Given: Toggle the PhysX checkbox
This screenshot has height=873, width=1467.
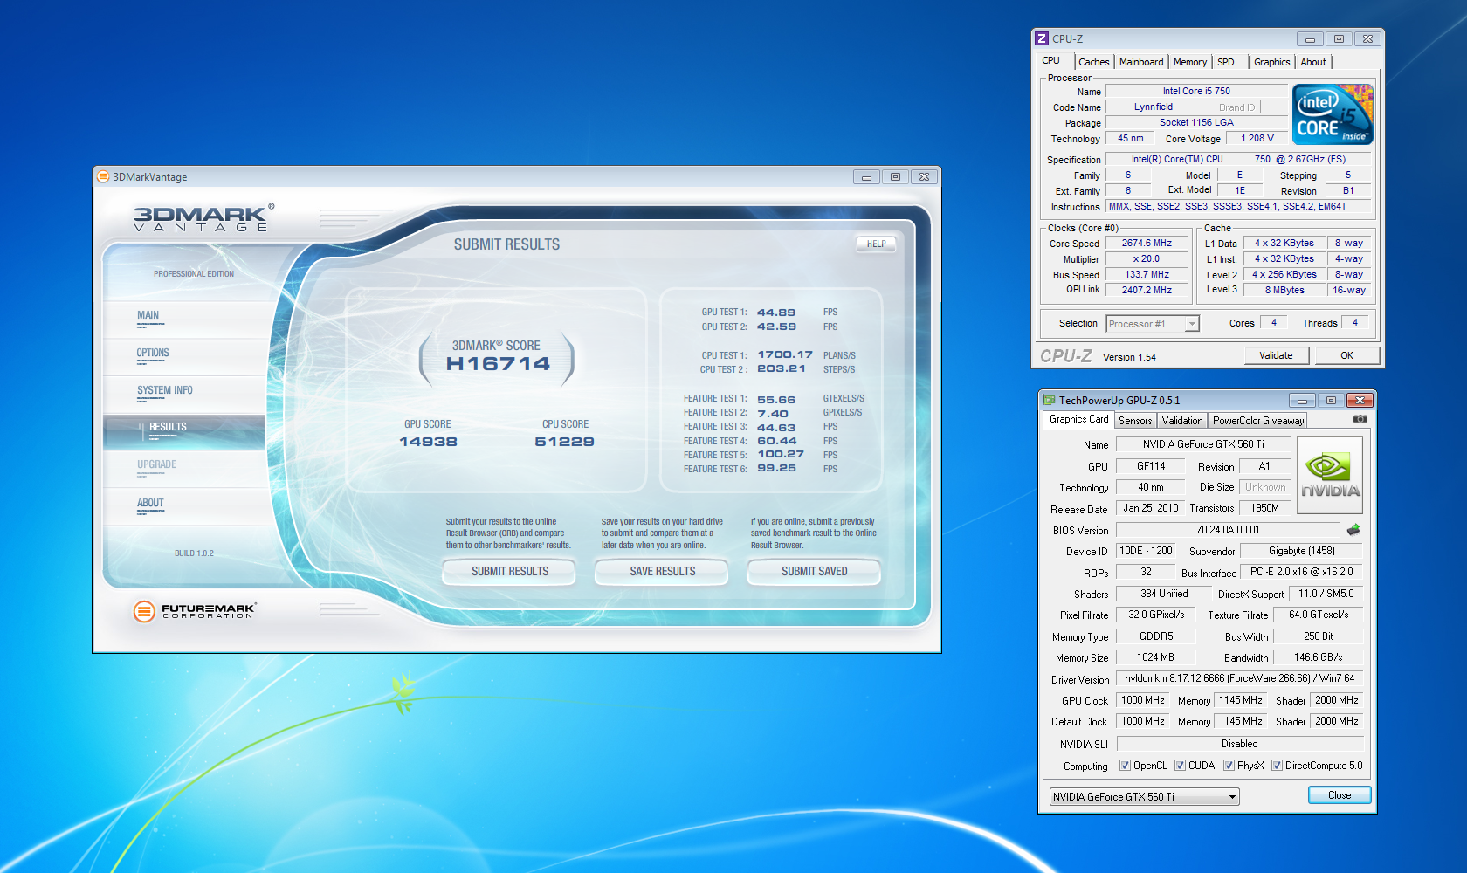Looking at the screenshot, I should point(1229,766).
